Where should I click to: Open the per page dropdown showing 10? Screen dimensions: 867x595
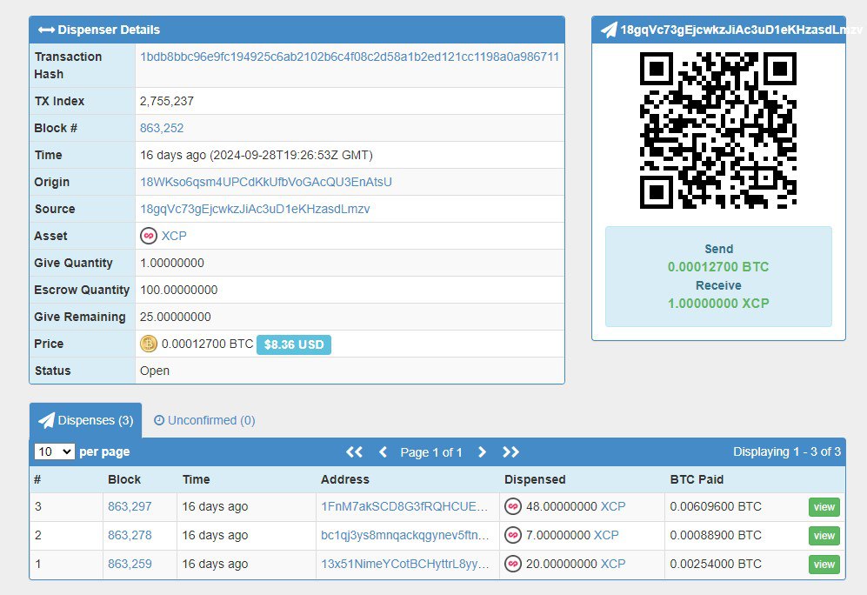tap(54, 451)
